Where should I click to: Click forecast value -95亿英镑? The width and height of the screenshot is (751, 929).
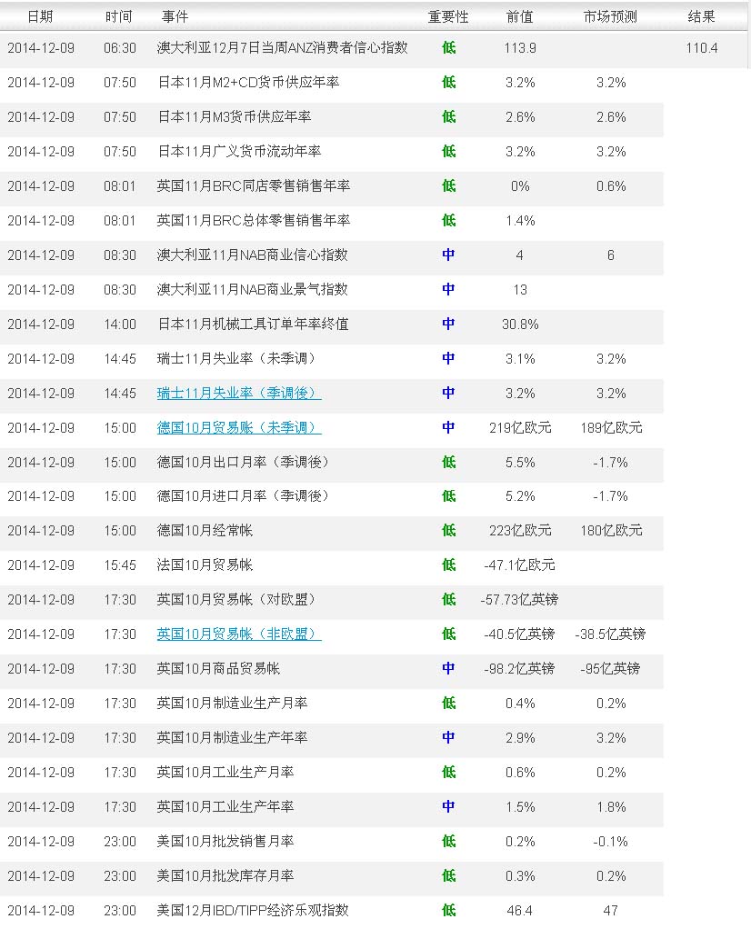(610, 668)
